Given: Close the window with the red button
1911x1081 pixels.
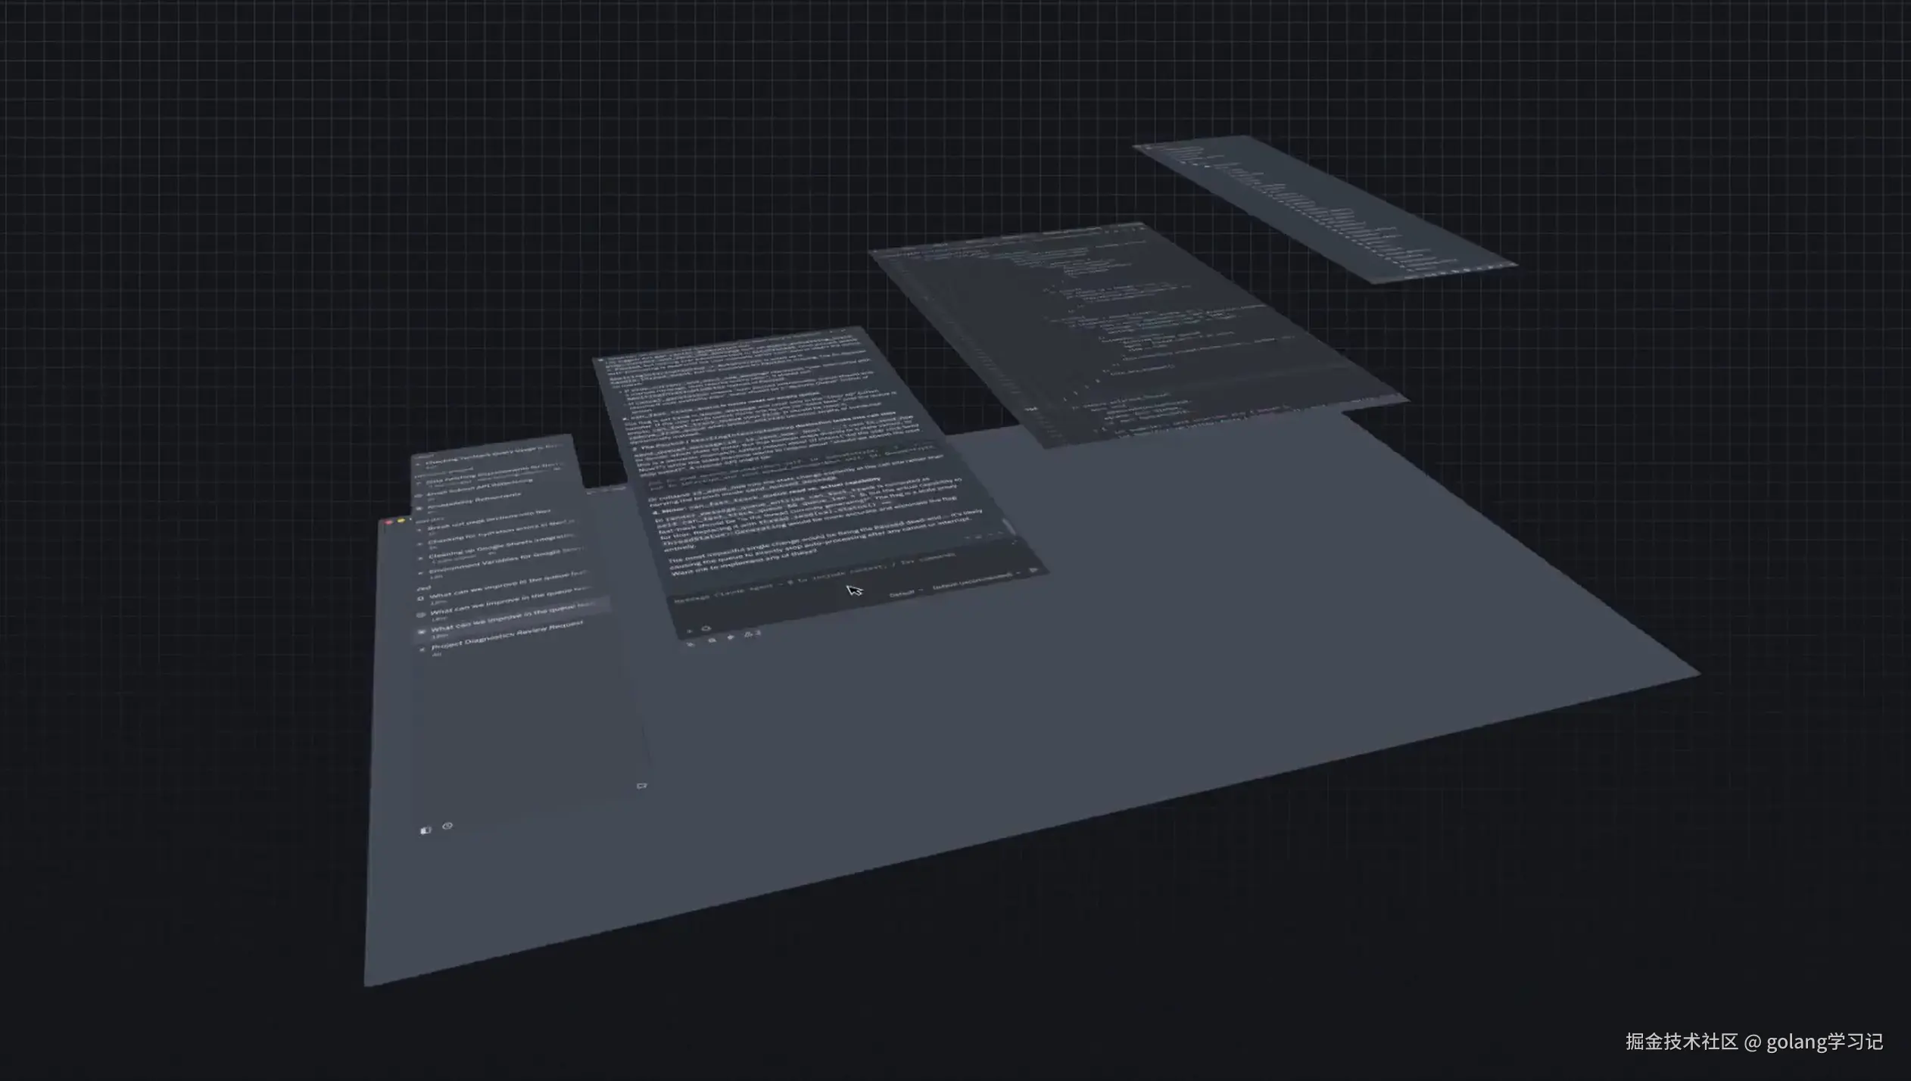Looking at the screenshot, I should [390, 522].
